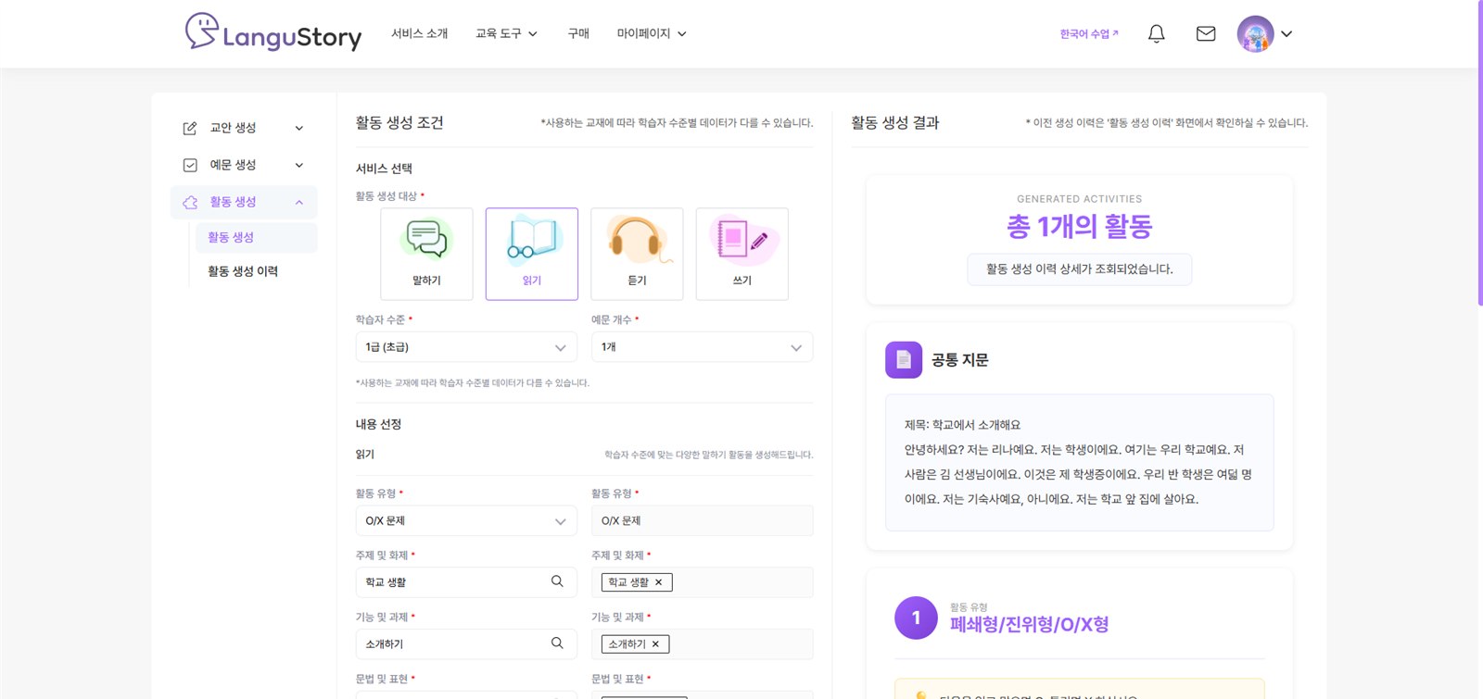The image size is (1483, 699).
Task: Select the 쓰기 writing activity card
Action: click(742, 254)
